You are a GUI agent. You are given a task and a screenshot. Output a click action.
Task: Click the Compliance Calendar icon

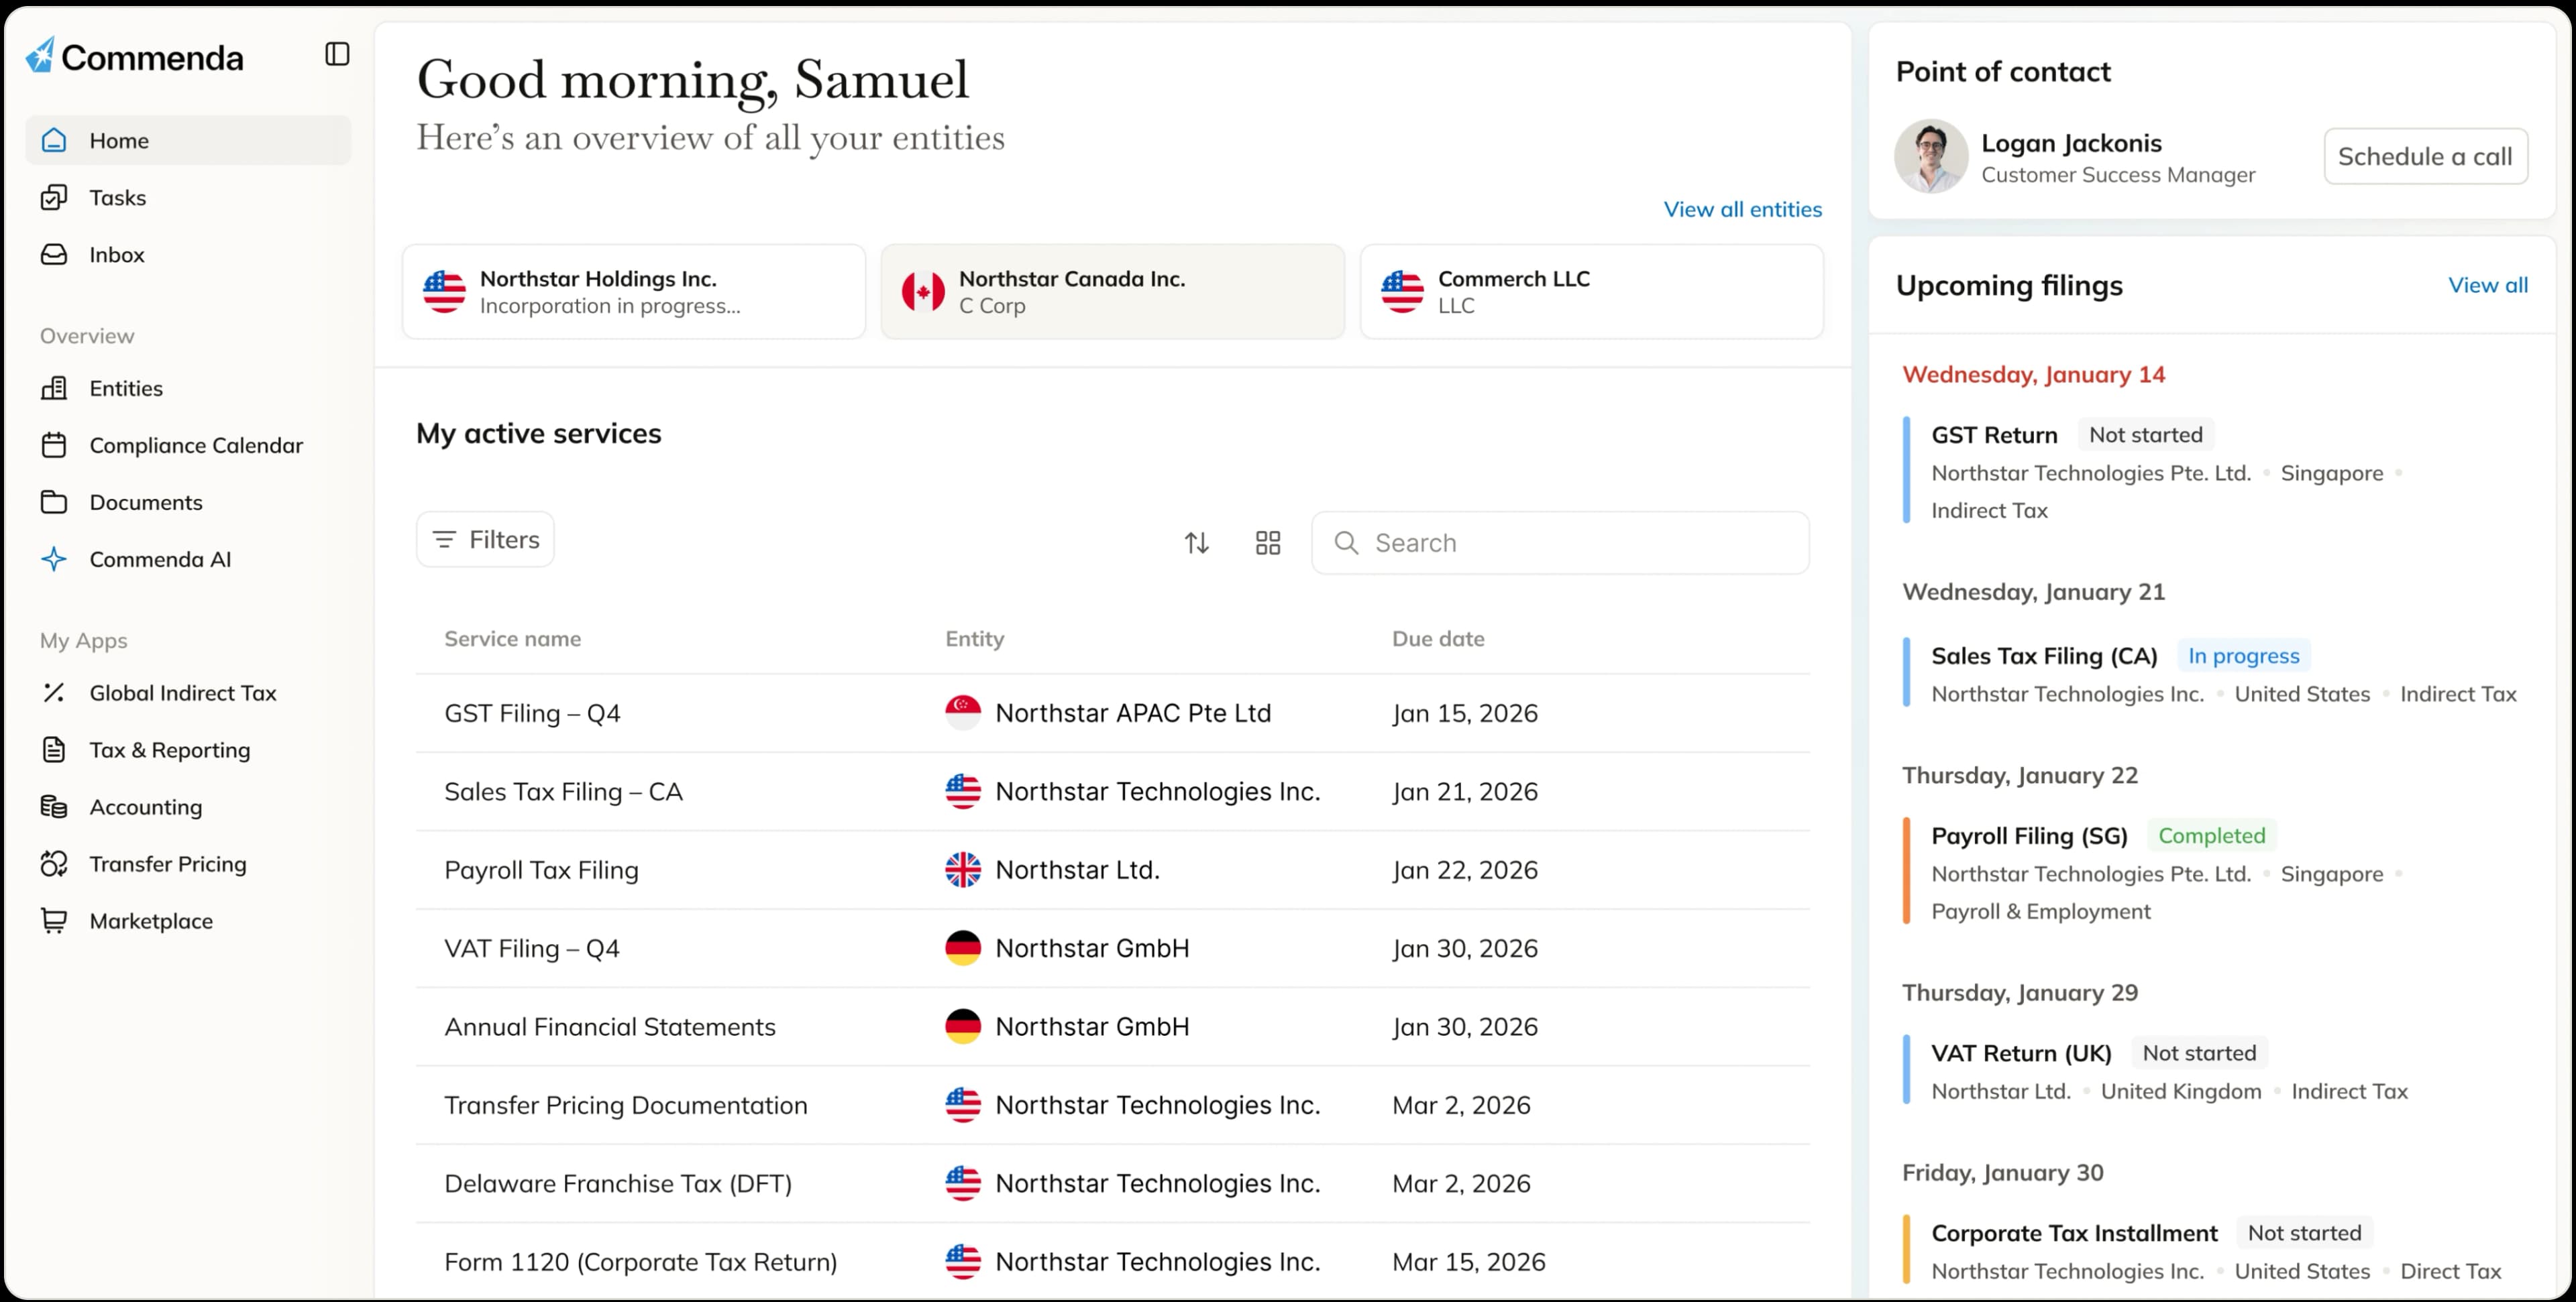54,446
